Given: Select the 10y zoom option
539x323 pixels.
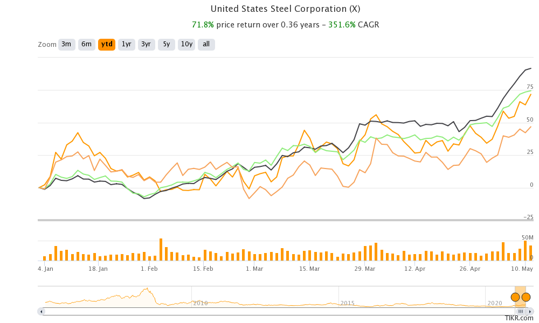Looking at the screenshot, I should [x=186, y=44].
